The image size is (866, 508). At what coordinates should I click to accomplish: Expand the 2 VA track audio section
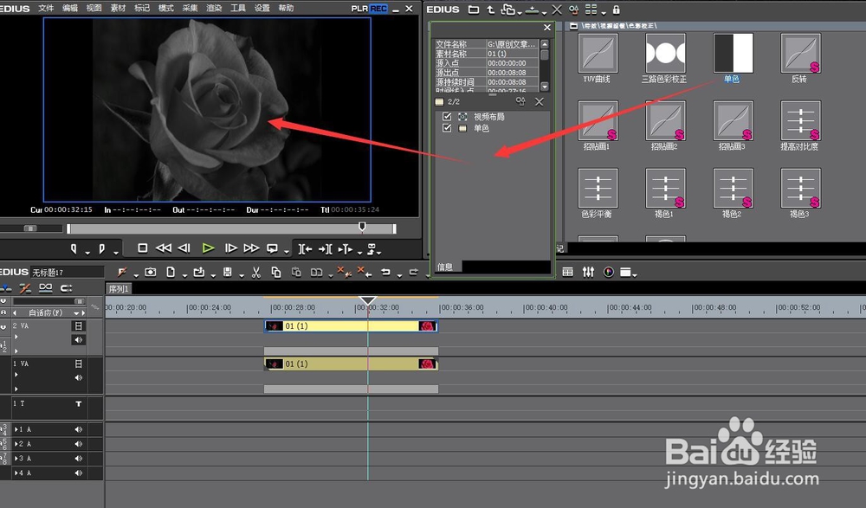pyautogui.click(x=16, y=350)
